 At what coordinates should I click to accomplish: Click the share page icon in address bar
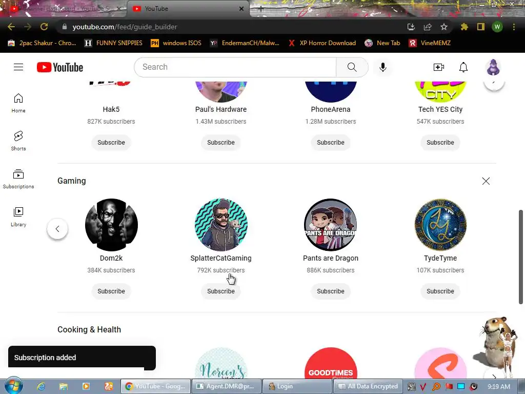coord(428,27)
